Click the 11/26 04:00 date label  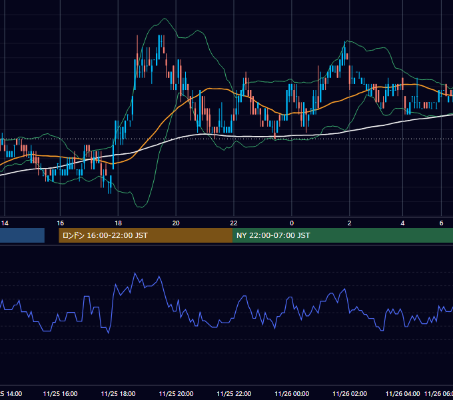(x=403, y=393)
